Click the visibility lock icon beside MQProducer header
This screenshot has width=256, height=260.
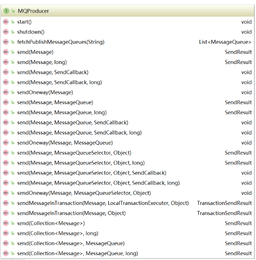click(x=13, y=11)
